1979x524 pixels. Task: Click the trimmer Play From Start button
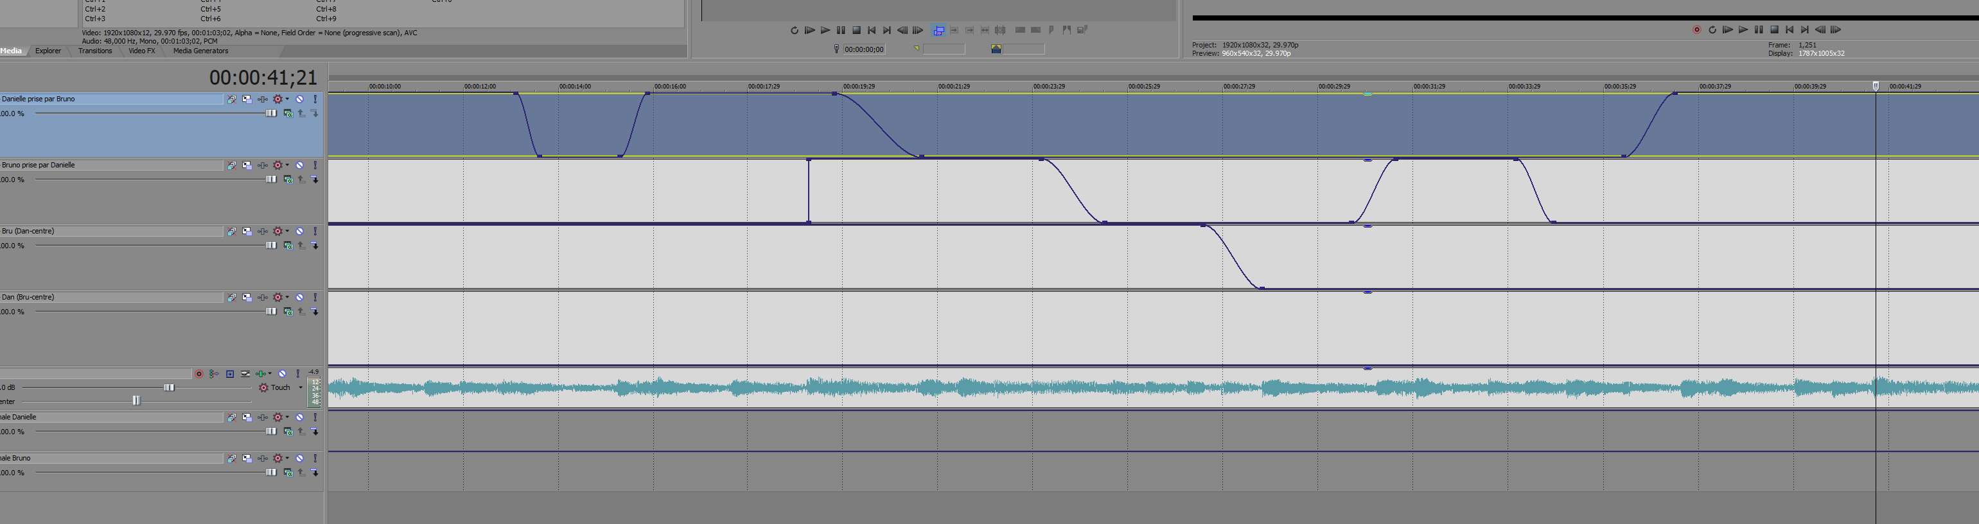tap(810, 30)
